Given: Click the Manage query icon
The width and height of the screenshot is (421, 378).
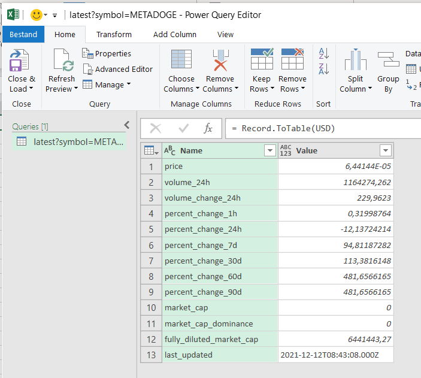Looking at the screenshot, I should pyautogui.click(x=87, y=84).
